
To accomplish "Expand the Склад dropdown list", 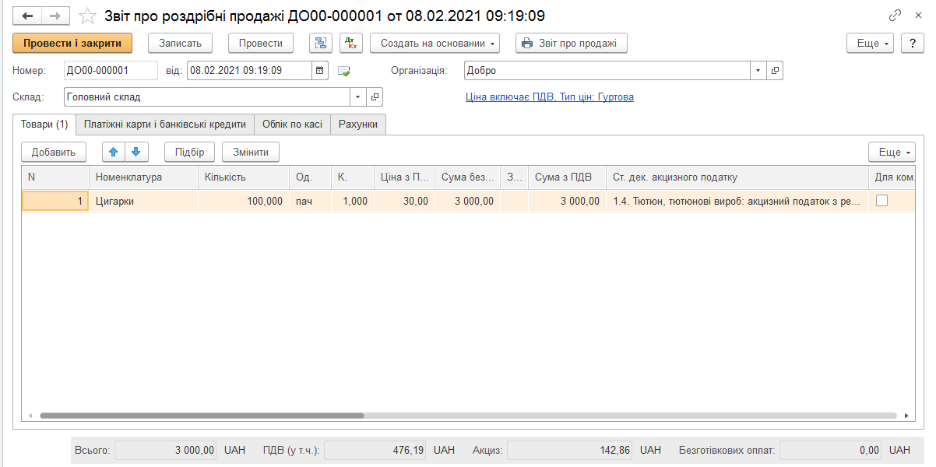I will (x=359, y=97).
